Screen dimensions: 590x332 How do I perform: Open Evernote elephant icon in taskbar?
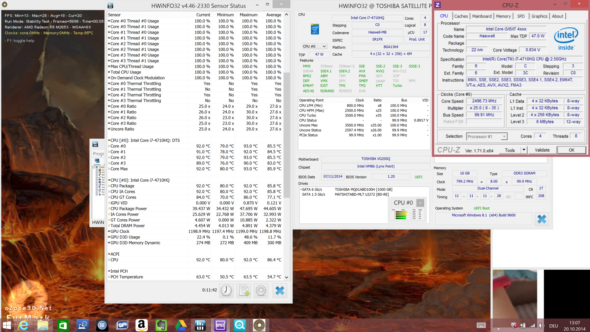[x=161, y=325]
